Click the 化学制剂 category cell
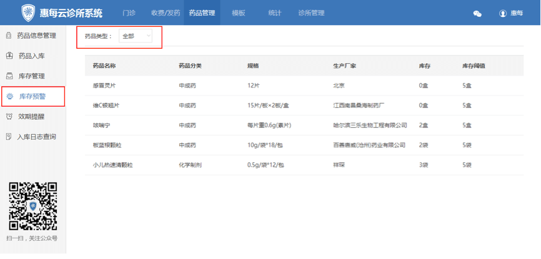This screenshot has width=541, height=259. (x=190, y=165)
